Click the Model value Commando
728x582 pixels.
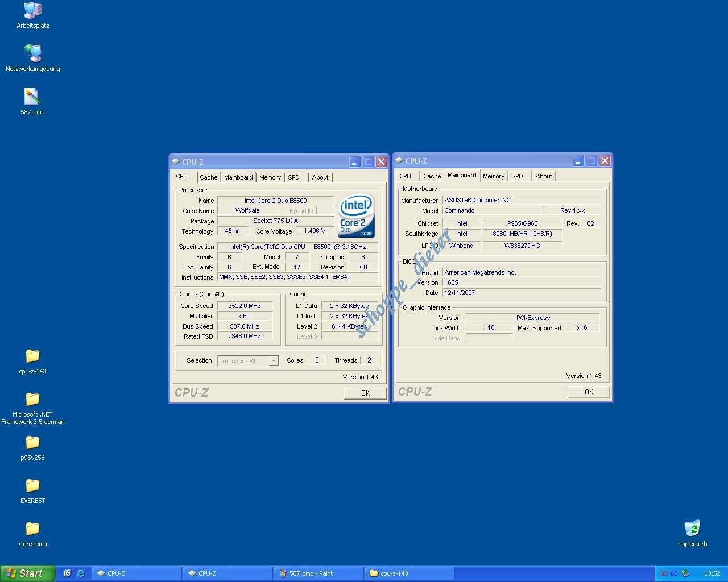pyautogui.click(x=493, y=211)
